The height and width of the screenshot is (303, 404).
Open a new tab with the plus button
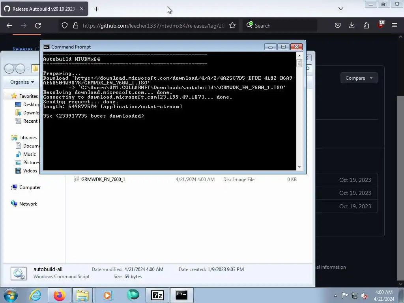pos(96,9)
